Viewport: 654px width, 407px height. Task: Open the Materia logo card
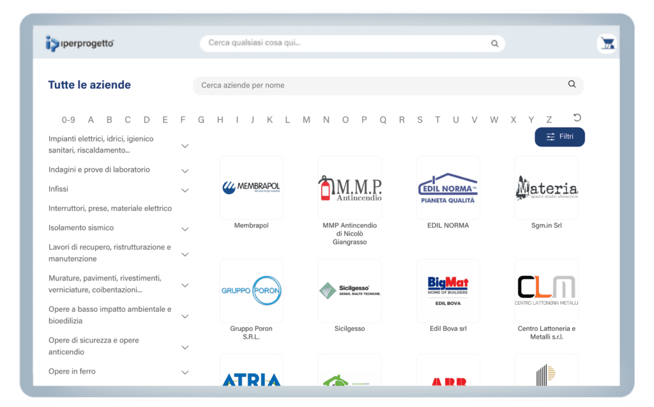[x=547, y=187]
